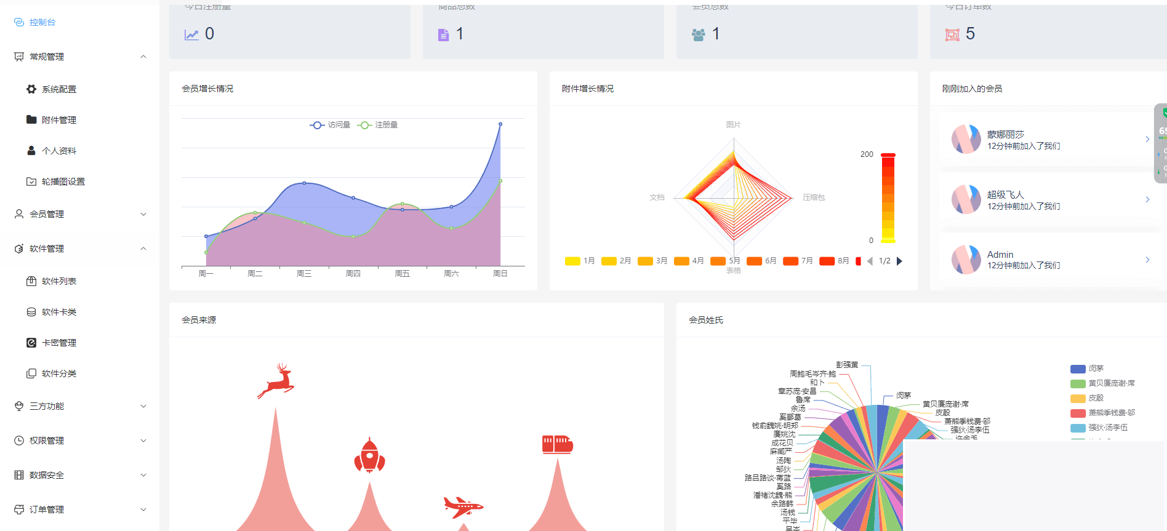The width and height of the screenshot is (1167, 531).
Task: Expand the 权限管理 menu
Action: [x=80, y=441]
